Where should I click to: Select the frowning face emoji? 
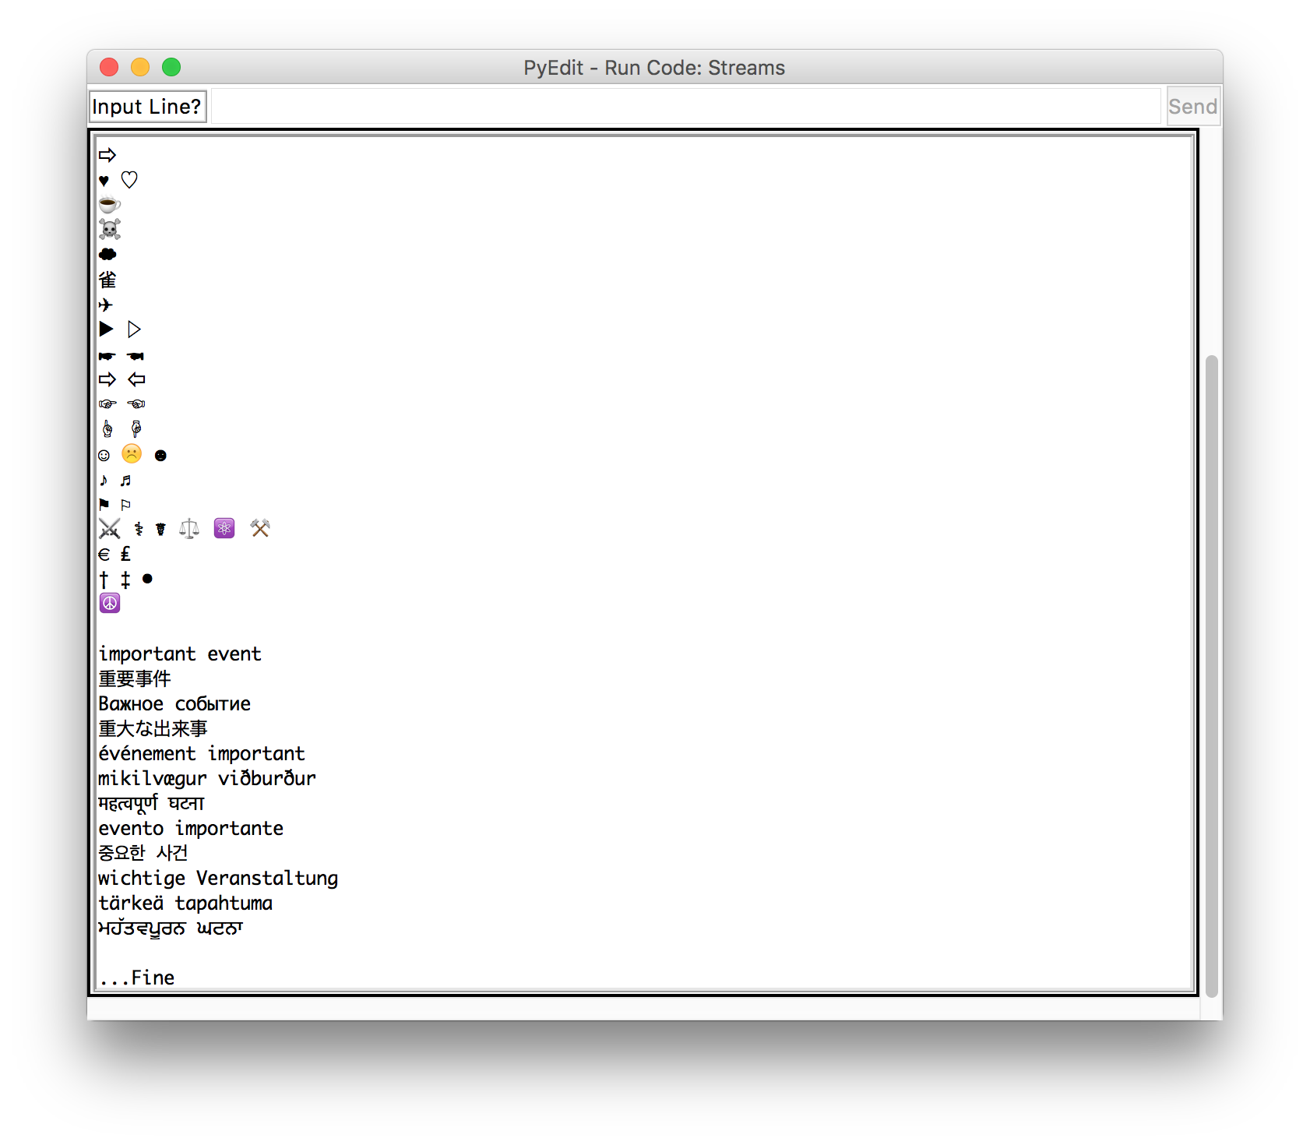coord(131,455)
